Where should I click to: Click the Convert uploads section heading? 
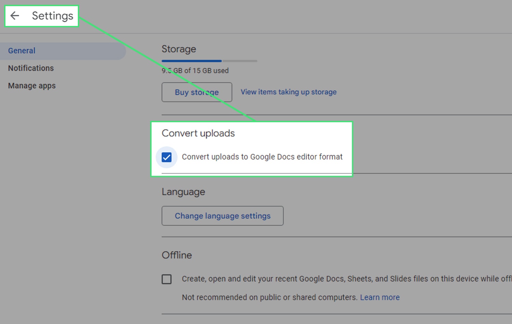click(198, 133)
